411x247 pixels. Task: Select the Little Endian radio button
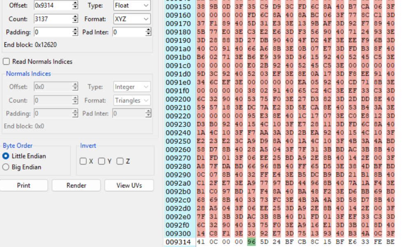click(x=6, y=156)
